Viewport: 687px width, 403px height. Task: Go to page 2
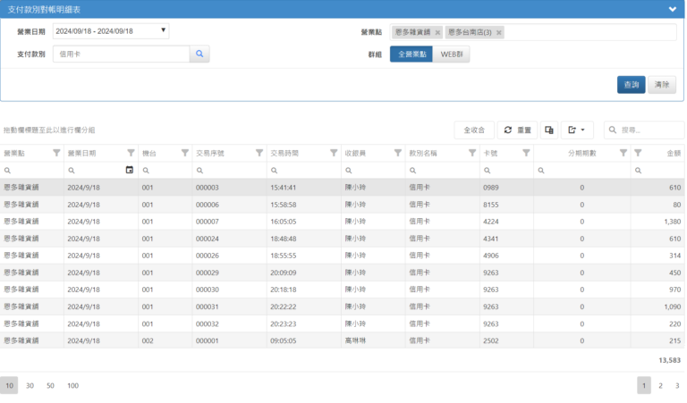(x=660, y=385)
